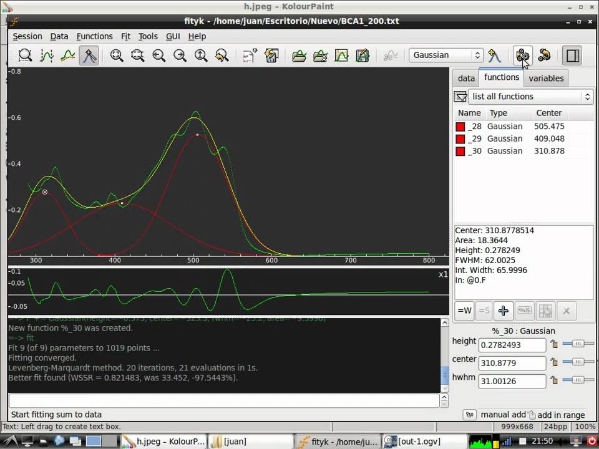This screenshot has height=449, width=599.
Task: Click the blue plus add function button
Action: [503, 311]
